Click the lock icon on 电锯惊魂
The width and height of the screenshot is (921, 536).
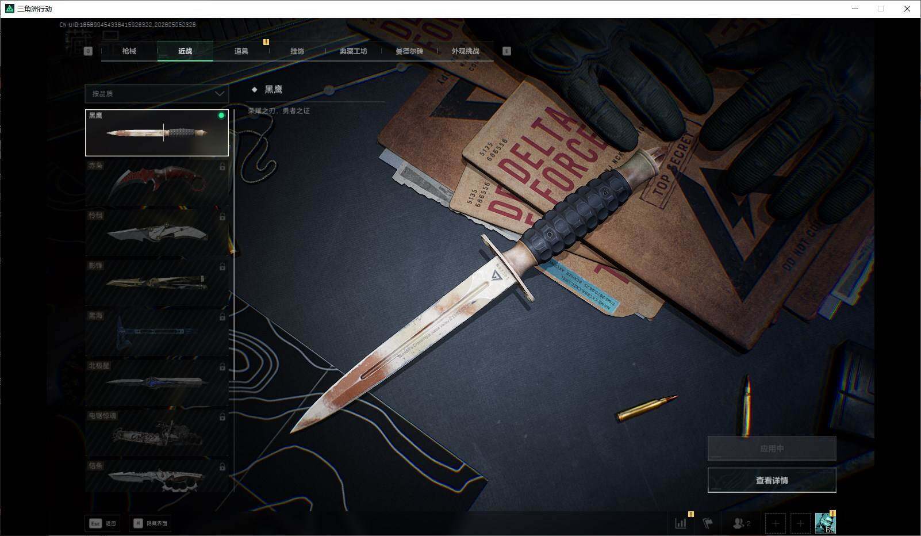pos(222,417)
